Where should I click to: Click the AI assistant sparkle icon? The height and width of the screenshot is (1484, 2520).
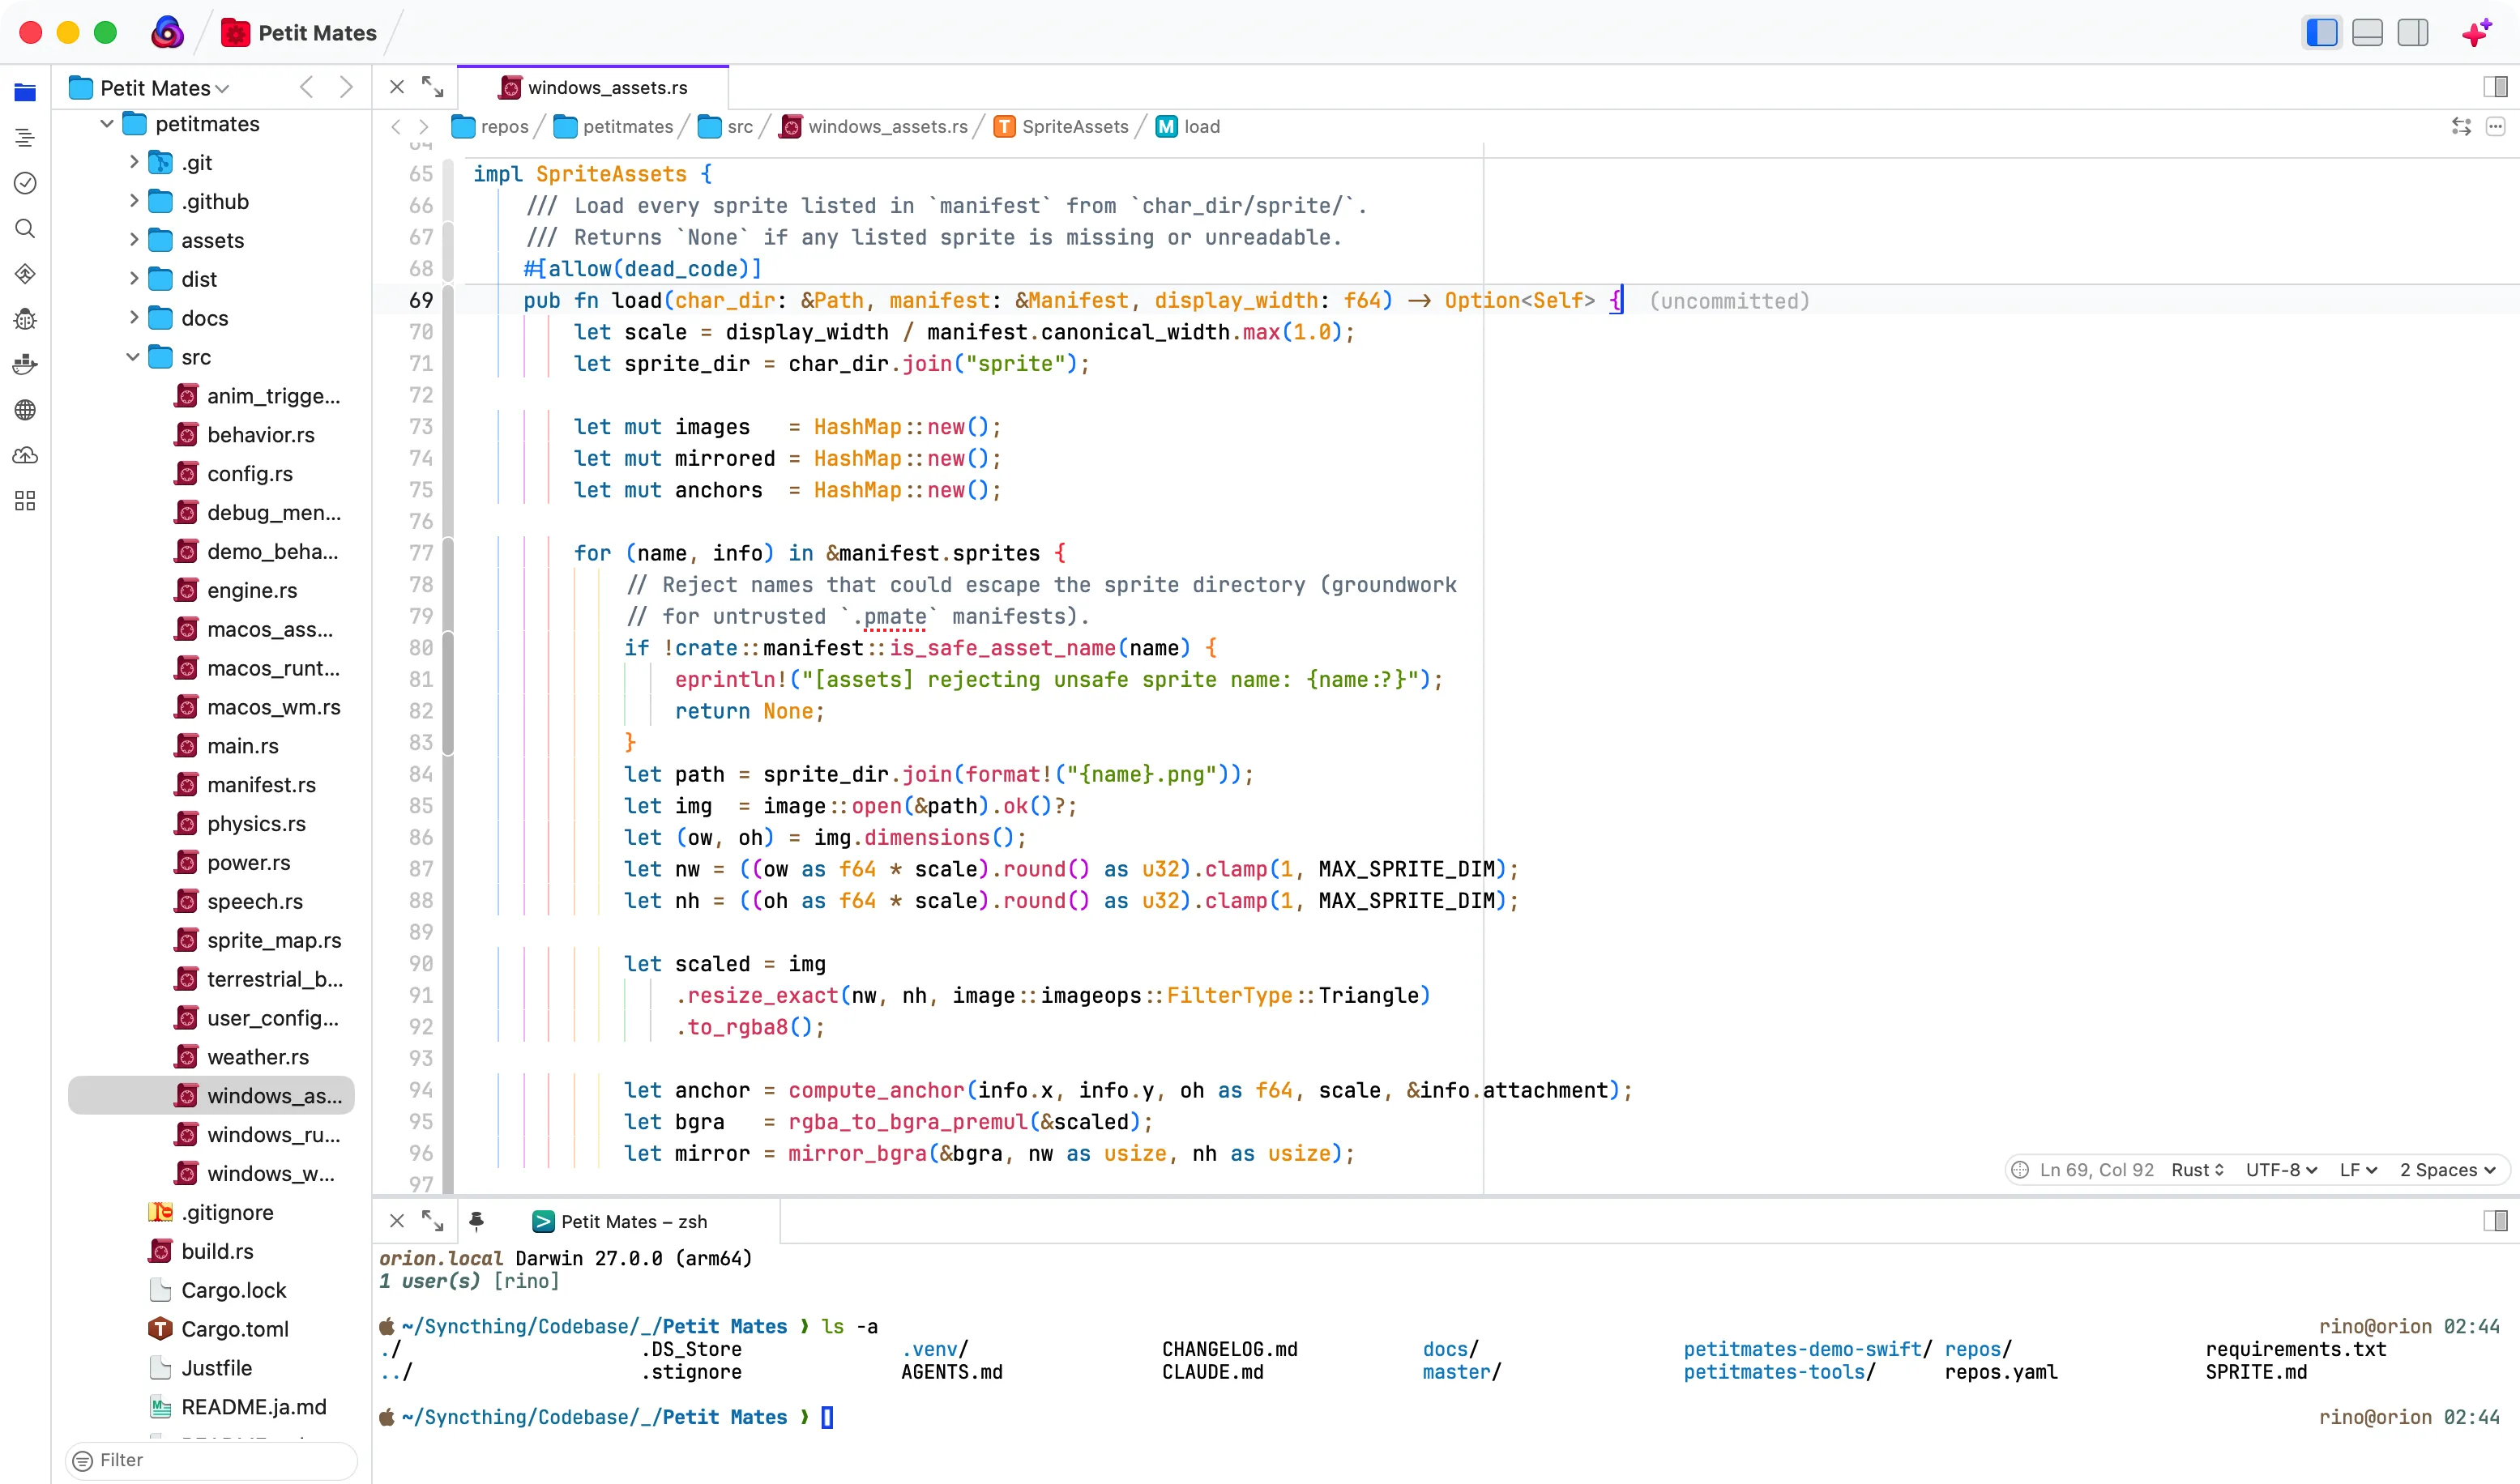pyautogui.click(x=2477, y=33)
